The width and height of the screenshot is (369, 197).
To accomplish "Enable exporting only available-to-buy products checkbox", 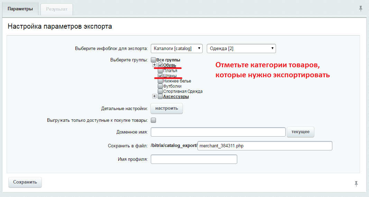I will click(x=154, y=120).
